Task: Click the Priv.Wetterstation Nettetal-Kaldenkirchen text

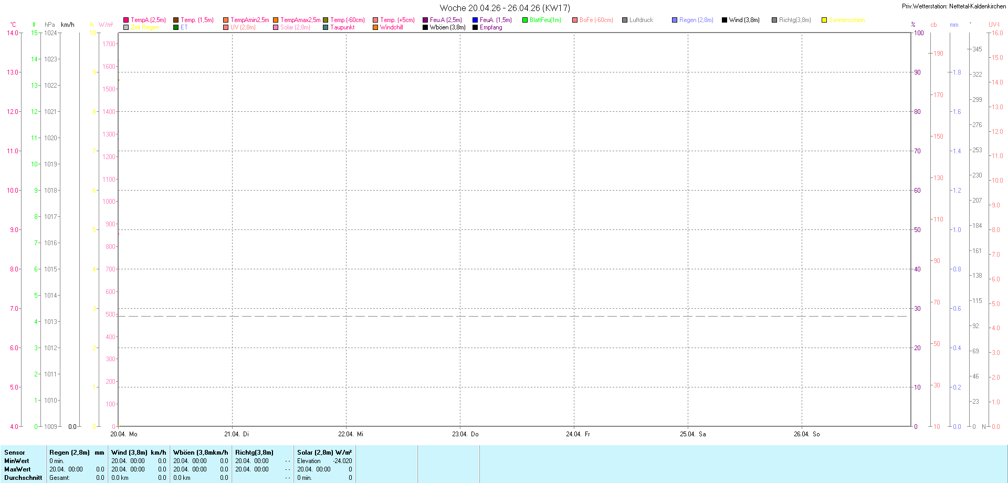Action: [954, 6]
